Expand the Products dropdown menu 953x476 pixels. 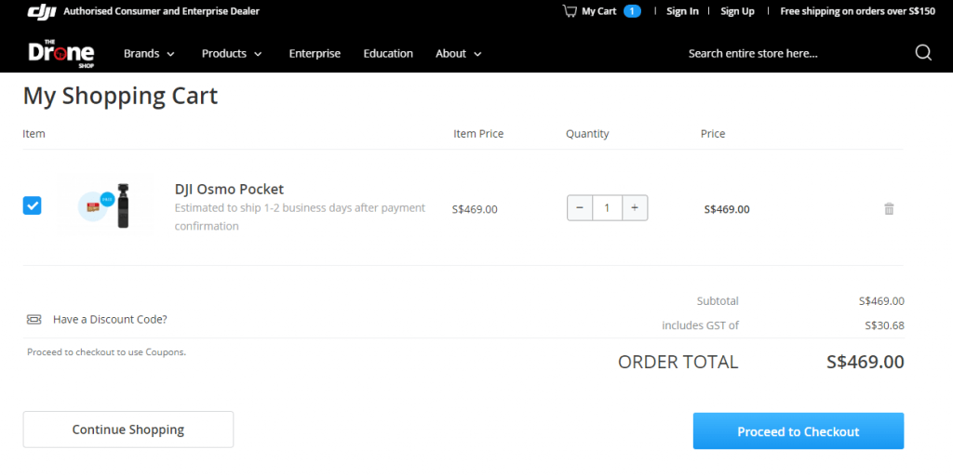tap(232, 53)
